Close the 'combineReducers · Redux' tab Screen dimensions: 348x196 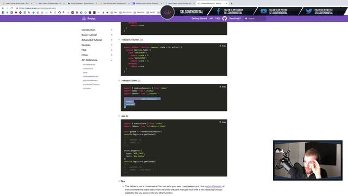226,3
